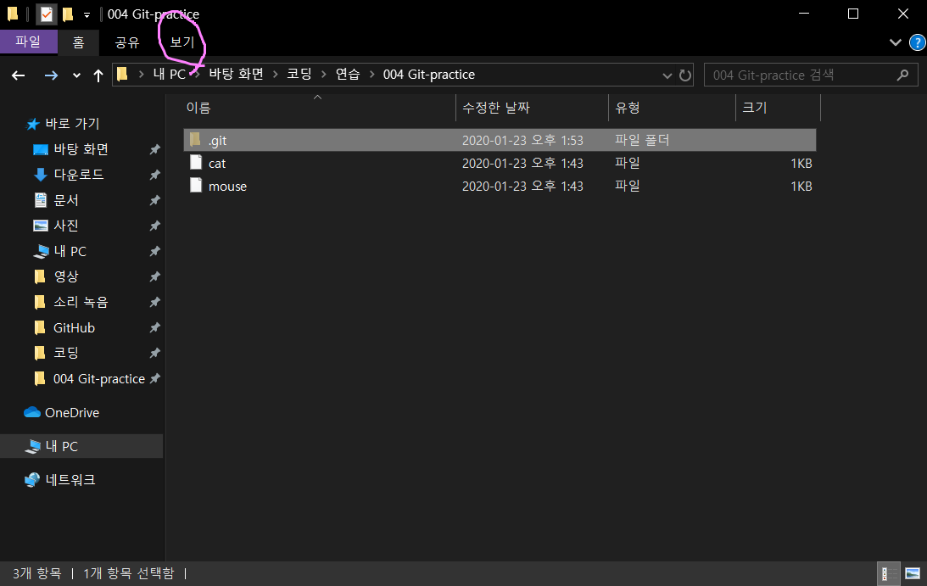
Task: Click the mouse file icon
Action: click(196, 185)
